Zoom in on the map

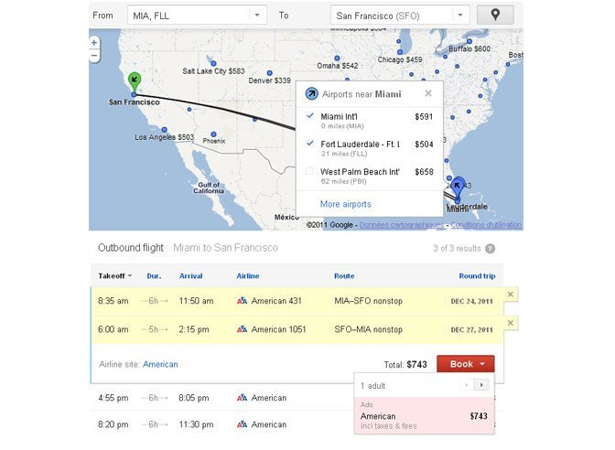(x=95, y=43)
